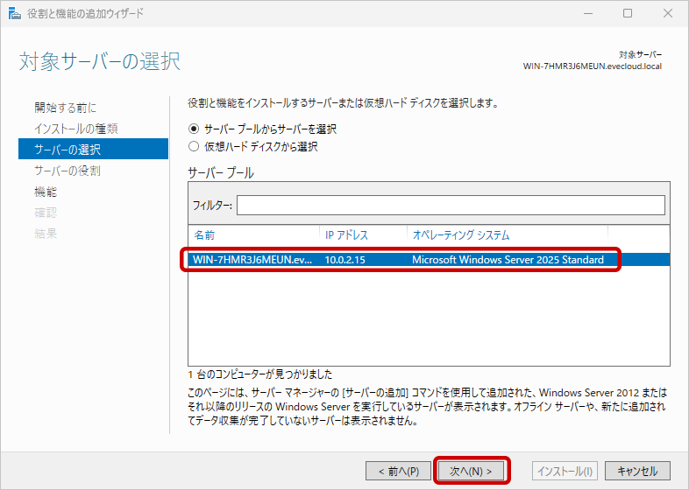Viewport: 689px width, 490px height.
Task: Jump to サーバーの役割 step
Action: pos(67,171)
